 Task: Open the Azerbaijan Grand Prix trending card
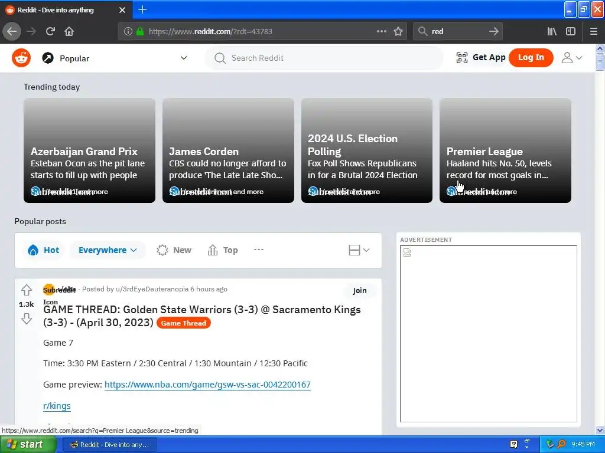[x=90, y=150]
